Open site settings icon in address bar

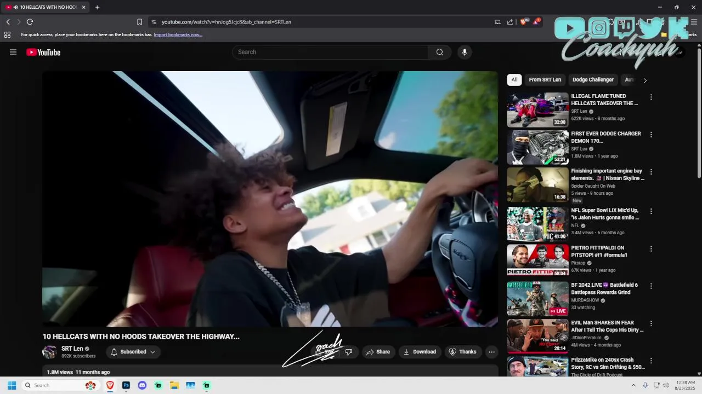(154, 22)
